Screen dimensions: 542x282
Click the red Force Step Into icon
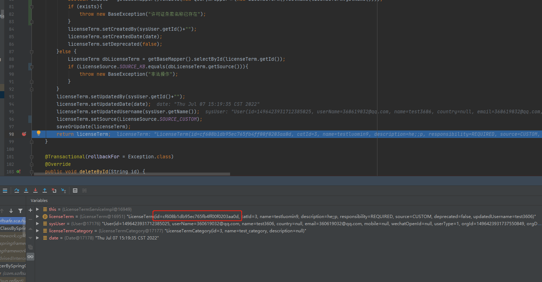point(35,191)
